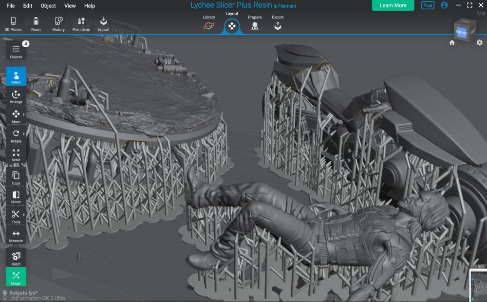The width and height of the screenshot is (487, 302).
Task: Select the Scale tool
Action: click(16, 155)
